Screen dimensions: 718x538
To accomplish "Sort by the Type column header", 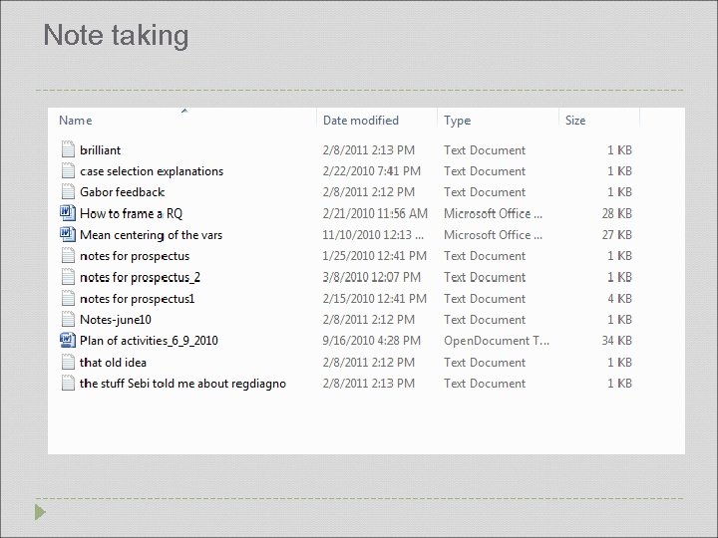I will click(457, 121).
